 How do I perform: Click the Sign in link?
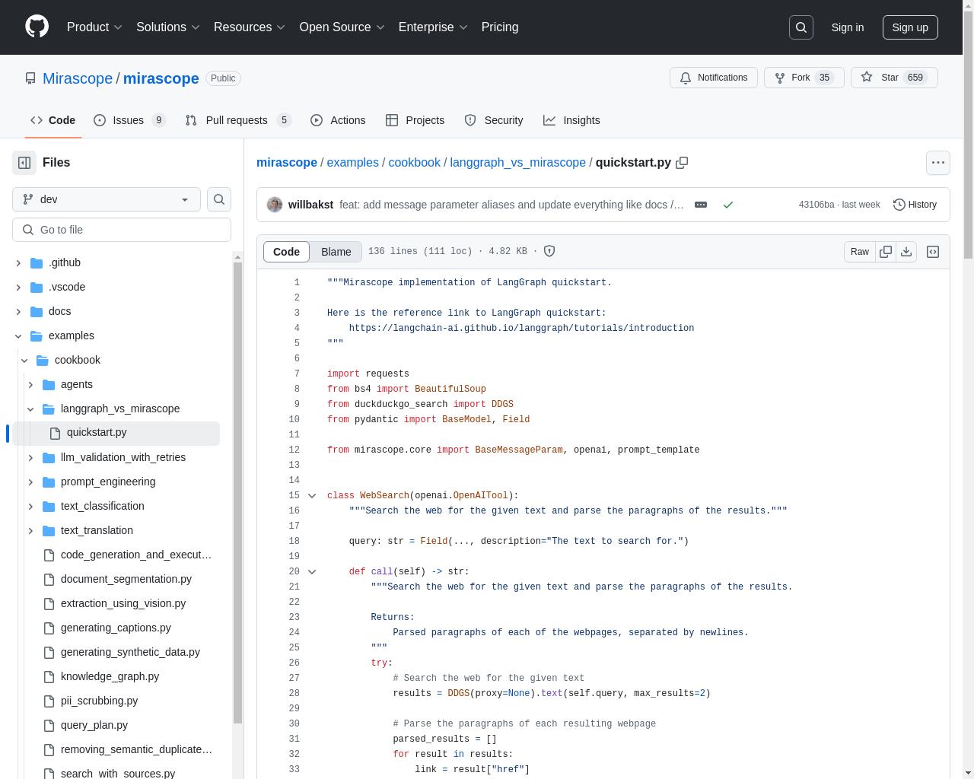847,27
